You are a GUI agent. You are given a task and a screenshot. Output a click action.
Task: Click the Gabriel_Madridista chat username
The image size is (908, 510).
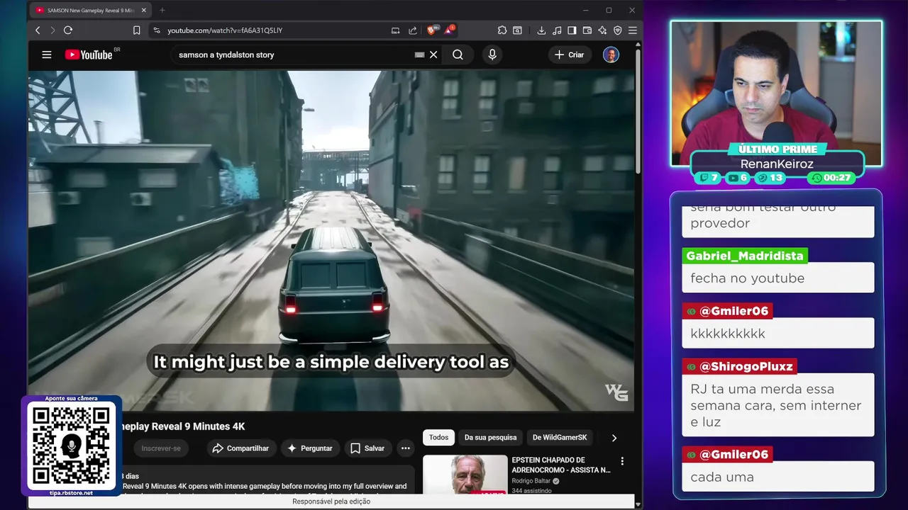click(745, 256)
